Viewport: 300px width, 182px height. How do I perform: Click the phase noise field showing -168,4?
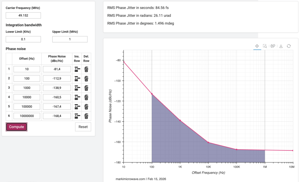pyautogui.click(x=57, y=116)
